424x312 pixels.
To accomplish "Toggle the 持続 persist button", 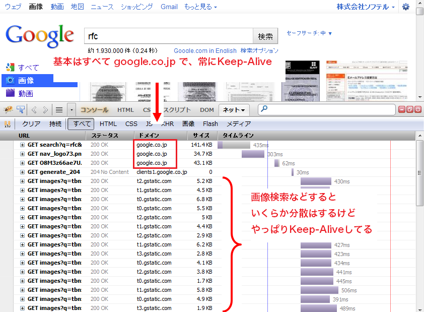I will pyautogui.click(x=55, y=124).
